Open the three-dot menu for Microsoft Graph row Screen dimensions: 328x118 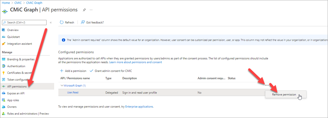tap(267, 85)
